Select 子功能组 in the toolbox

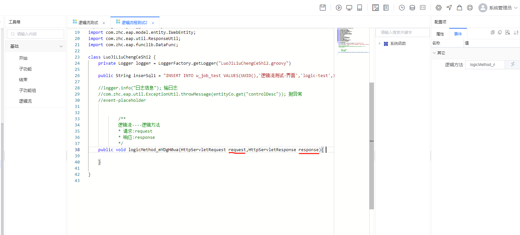27,90
